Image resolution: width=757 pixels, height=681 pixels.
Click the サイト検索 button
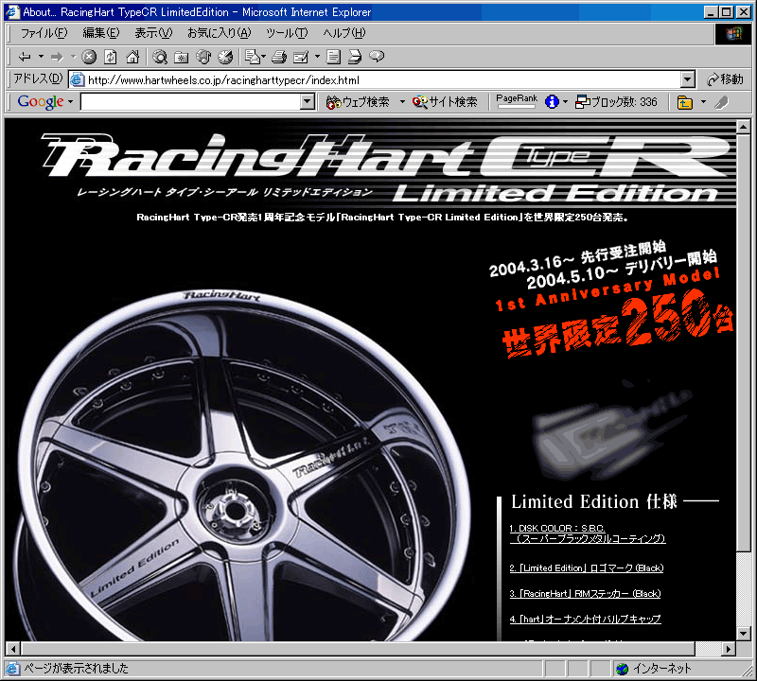tap(445, 102)
